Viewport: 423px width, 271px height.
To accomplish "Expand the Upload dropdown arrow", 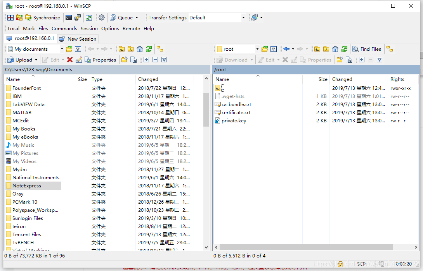I will 36,60.
